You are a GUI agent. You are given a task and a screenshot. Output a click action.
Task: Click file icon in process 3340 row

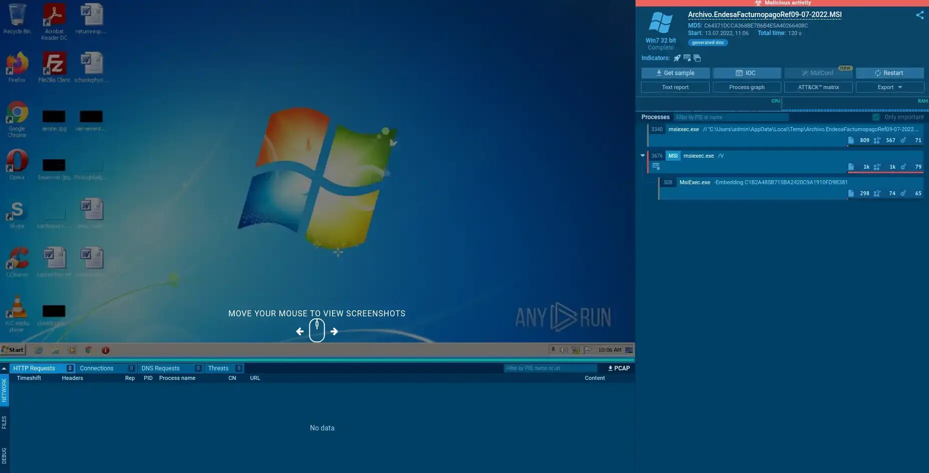(851, 141)
